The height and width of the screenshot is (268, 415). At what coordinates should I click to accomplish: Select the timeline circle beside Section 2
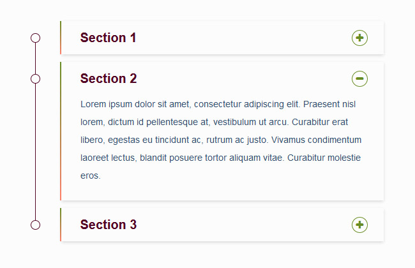pos(36,79)
